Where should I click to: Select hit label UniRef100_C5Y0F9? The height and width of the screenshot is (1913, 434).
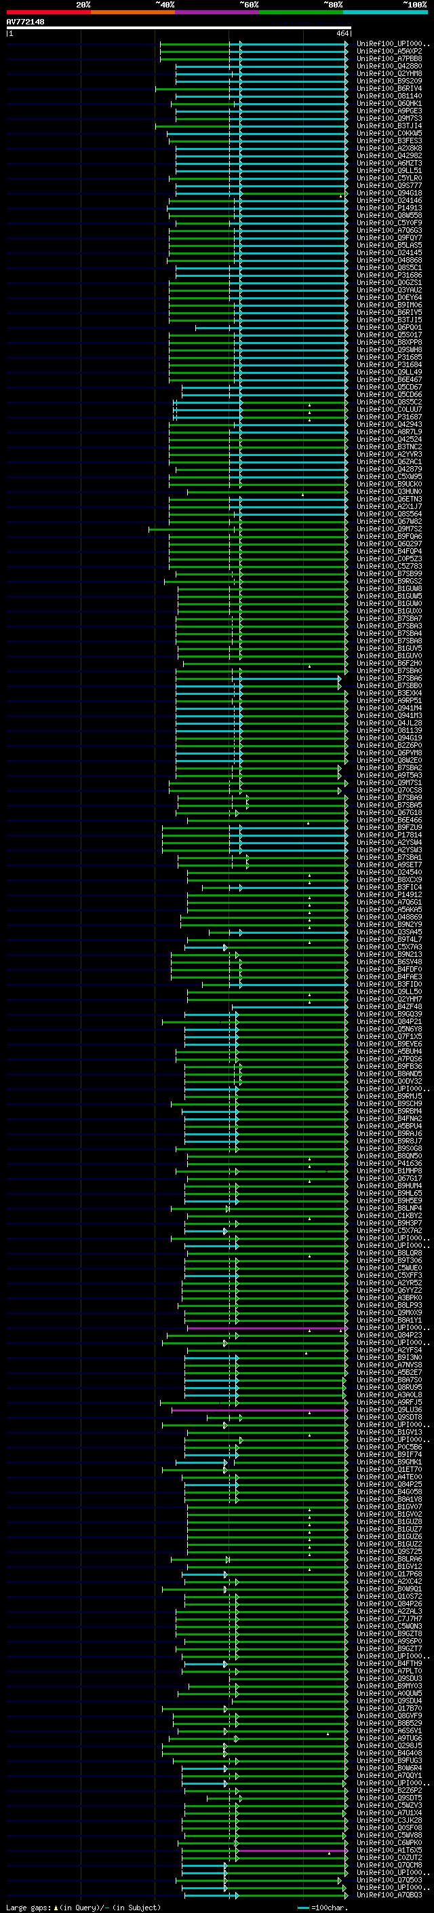click(389, 223)
